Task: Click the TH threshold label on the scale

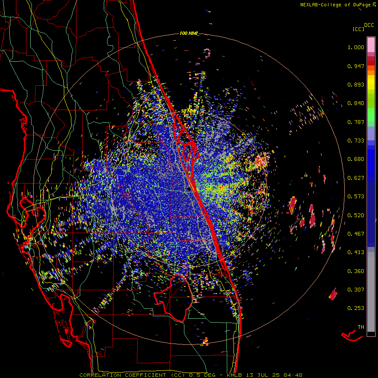Action: point(361,327)
